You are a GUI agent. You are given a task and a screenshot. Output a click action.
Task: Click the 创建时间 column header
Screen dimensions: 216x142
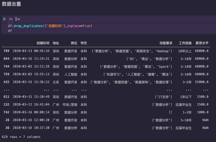[43, 43]
